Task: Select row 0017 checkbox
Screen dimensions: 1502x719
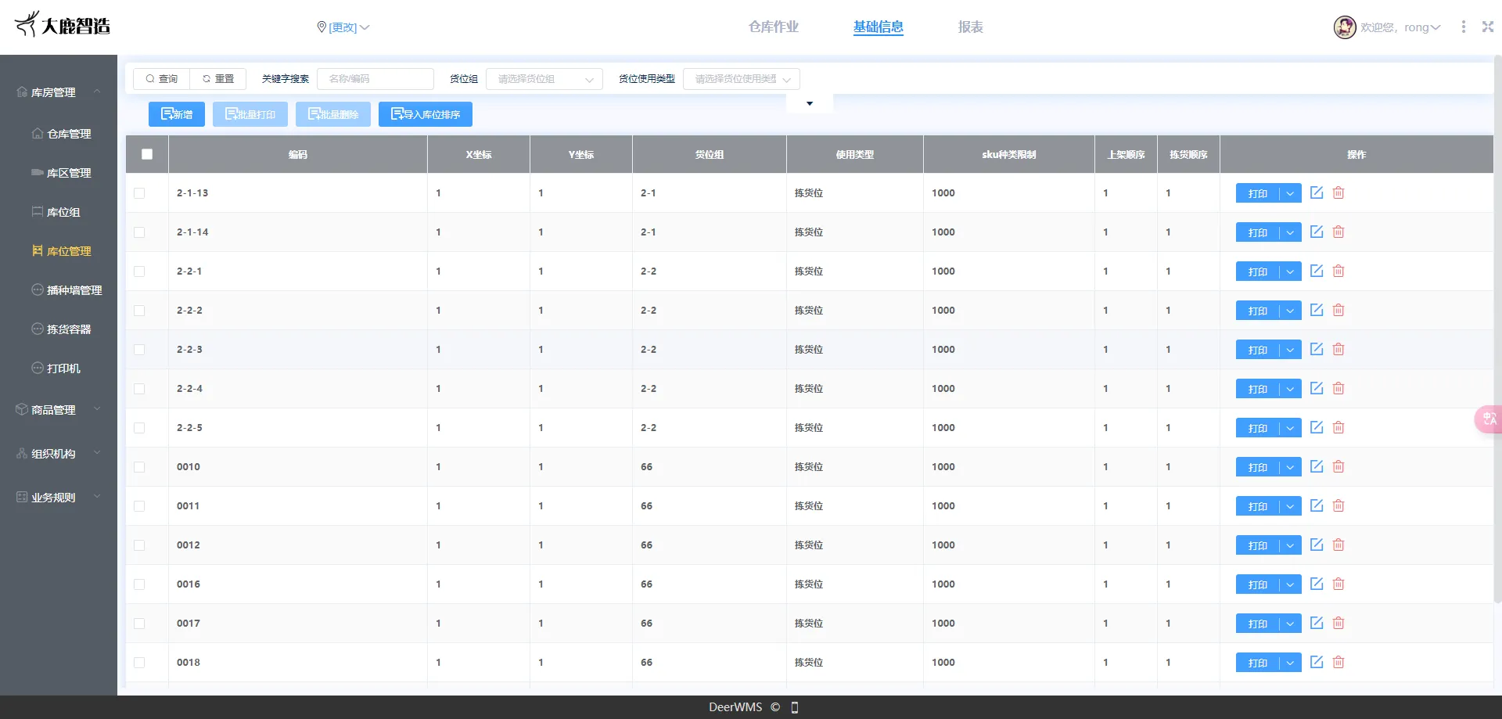Action: coord(139,623)
